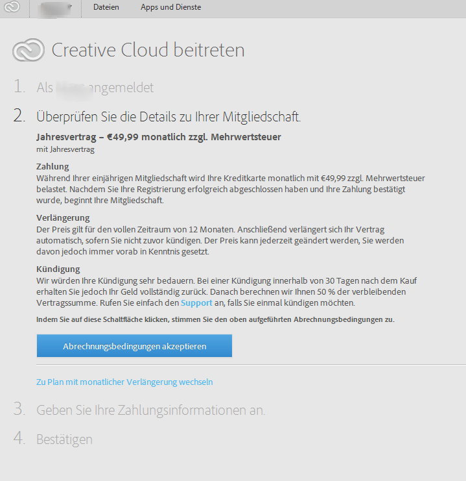Open the Apps und Dienste menu
466x481 pixels.
(170, 7)
